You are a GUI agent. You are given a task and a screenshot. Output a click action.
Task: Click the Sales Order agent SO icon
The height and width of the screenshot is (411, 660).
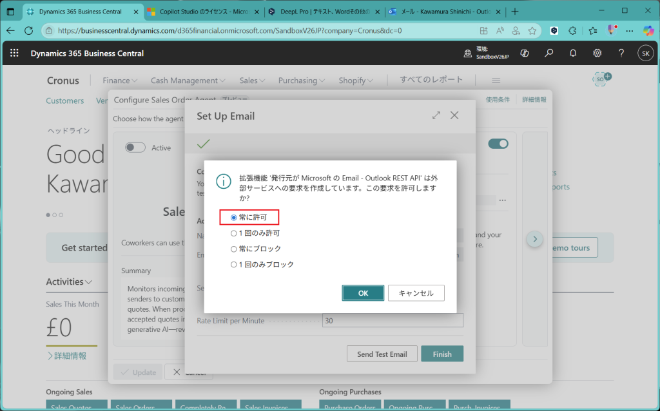601,79
